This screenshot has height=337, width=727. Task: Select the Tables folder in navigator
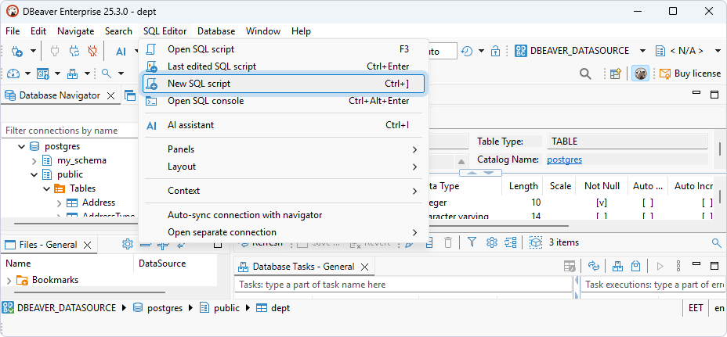[x=82, y=188]
